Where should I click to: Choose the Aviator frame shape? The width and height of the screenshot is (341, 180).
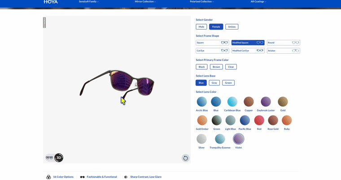[x=284, y=51]
